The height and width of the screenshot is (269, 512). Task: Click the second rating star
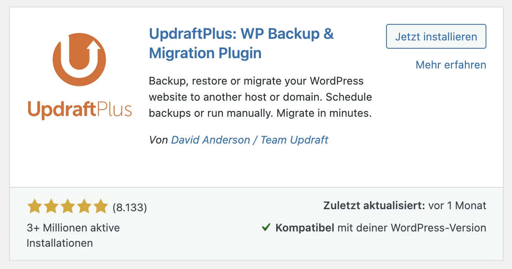click(x=51, y=207)
